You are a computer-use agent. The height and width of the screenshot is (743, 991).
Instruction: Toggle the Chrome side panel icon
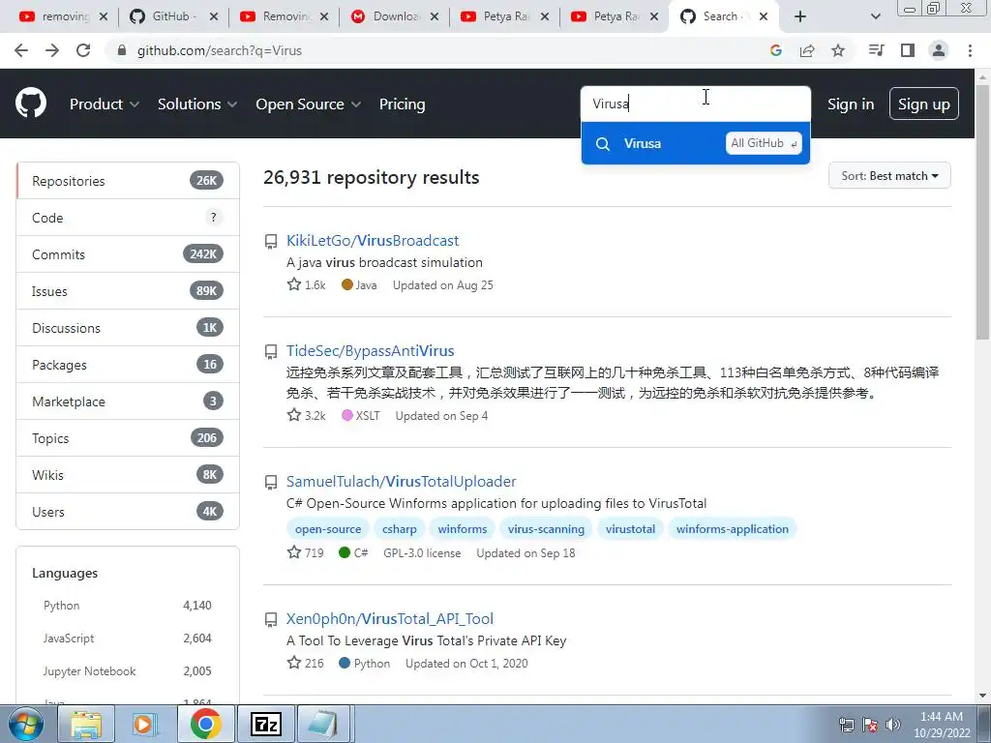pyautogui.click(x=908, y=50)
